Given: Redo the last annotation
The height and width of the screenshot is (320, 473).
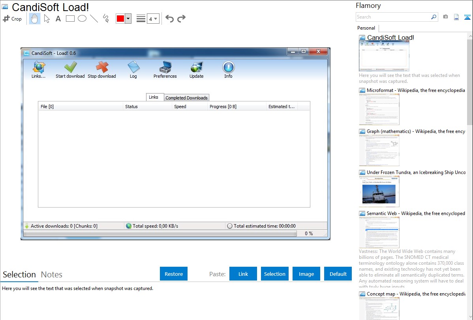Looking at the screenshot, I should [181, 19].
